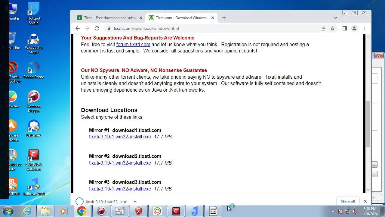Close the Tixati.com download tab
Viewport: 385px width, 217px height.
click(x=213, y=18)
